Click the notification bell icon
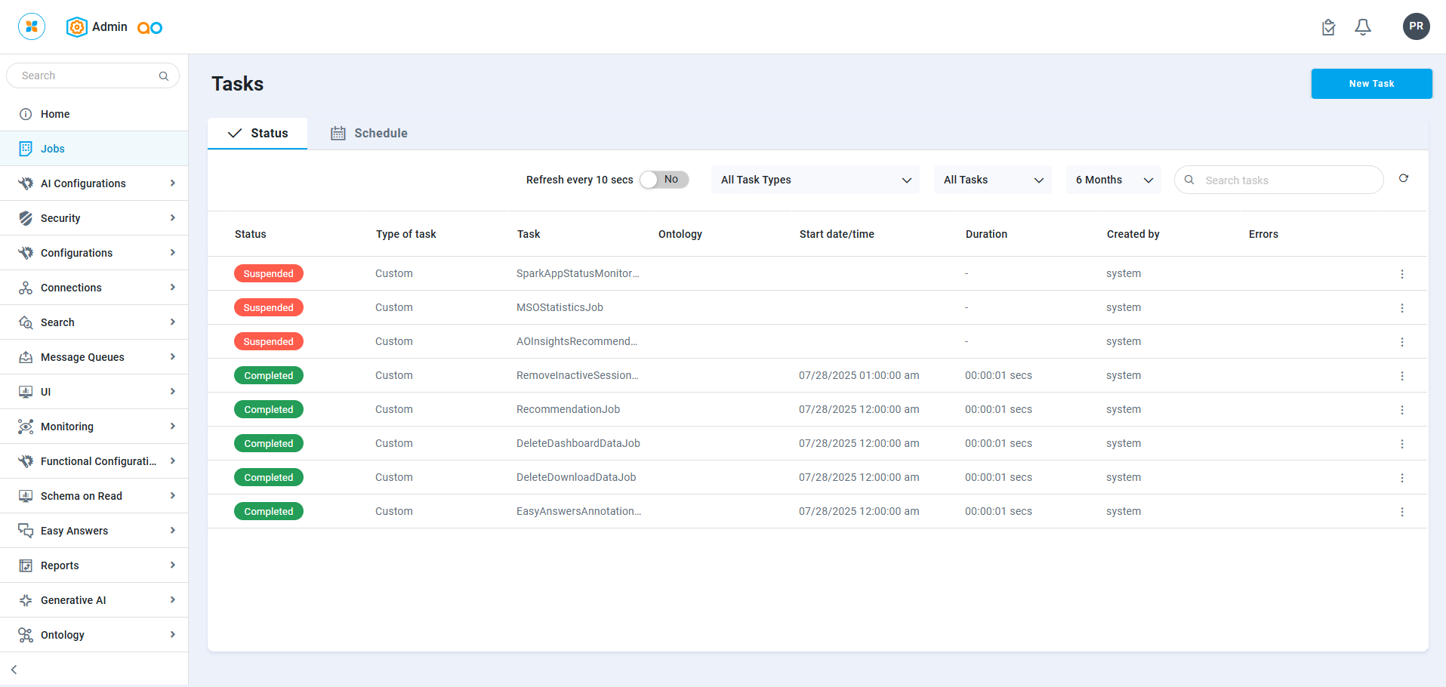Viewport: 1446px width, 687px height. (x=1362, y=27)
